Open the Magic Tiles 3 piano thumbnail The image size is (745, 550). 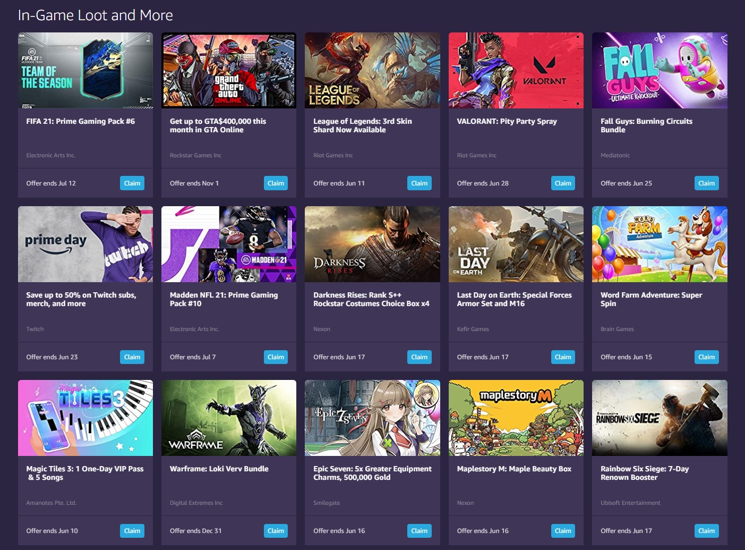tap(85, 418)
